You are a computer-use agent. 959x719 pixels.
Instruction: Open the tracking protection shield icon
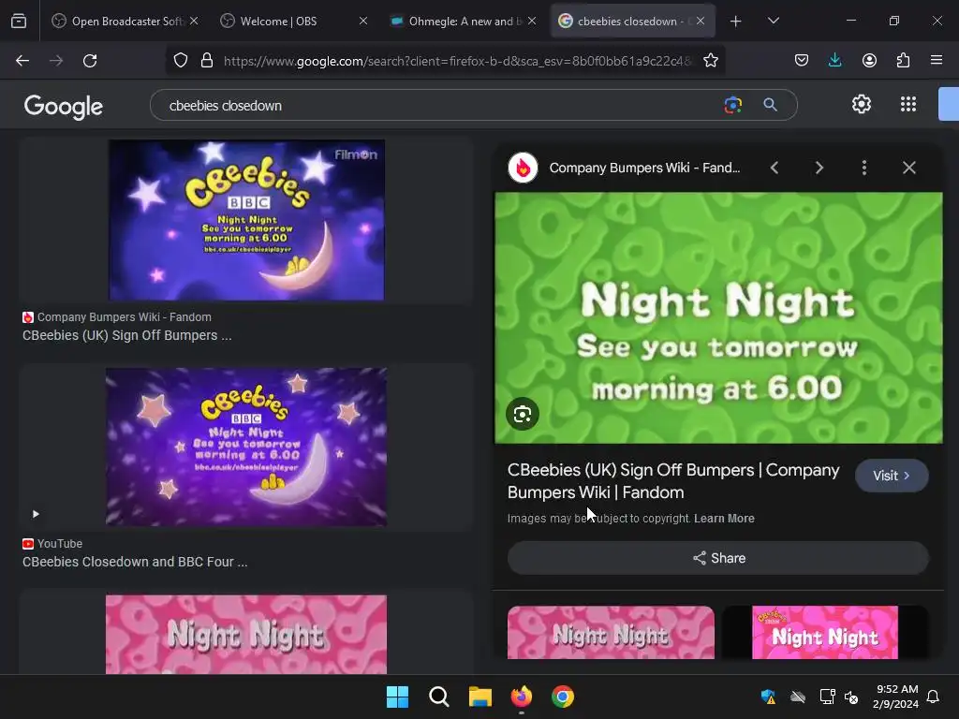(x=181, y=61)
